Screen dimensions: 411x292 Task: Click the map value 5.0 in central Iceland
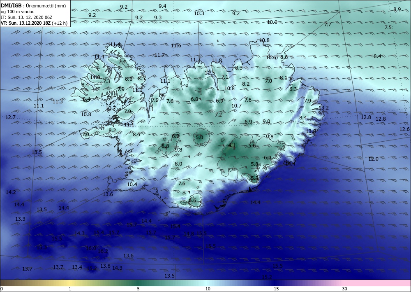click(x=199, y=137)
